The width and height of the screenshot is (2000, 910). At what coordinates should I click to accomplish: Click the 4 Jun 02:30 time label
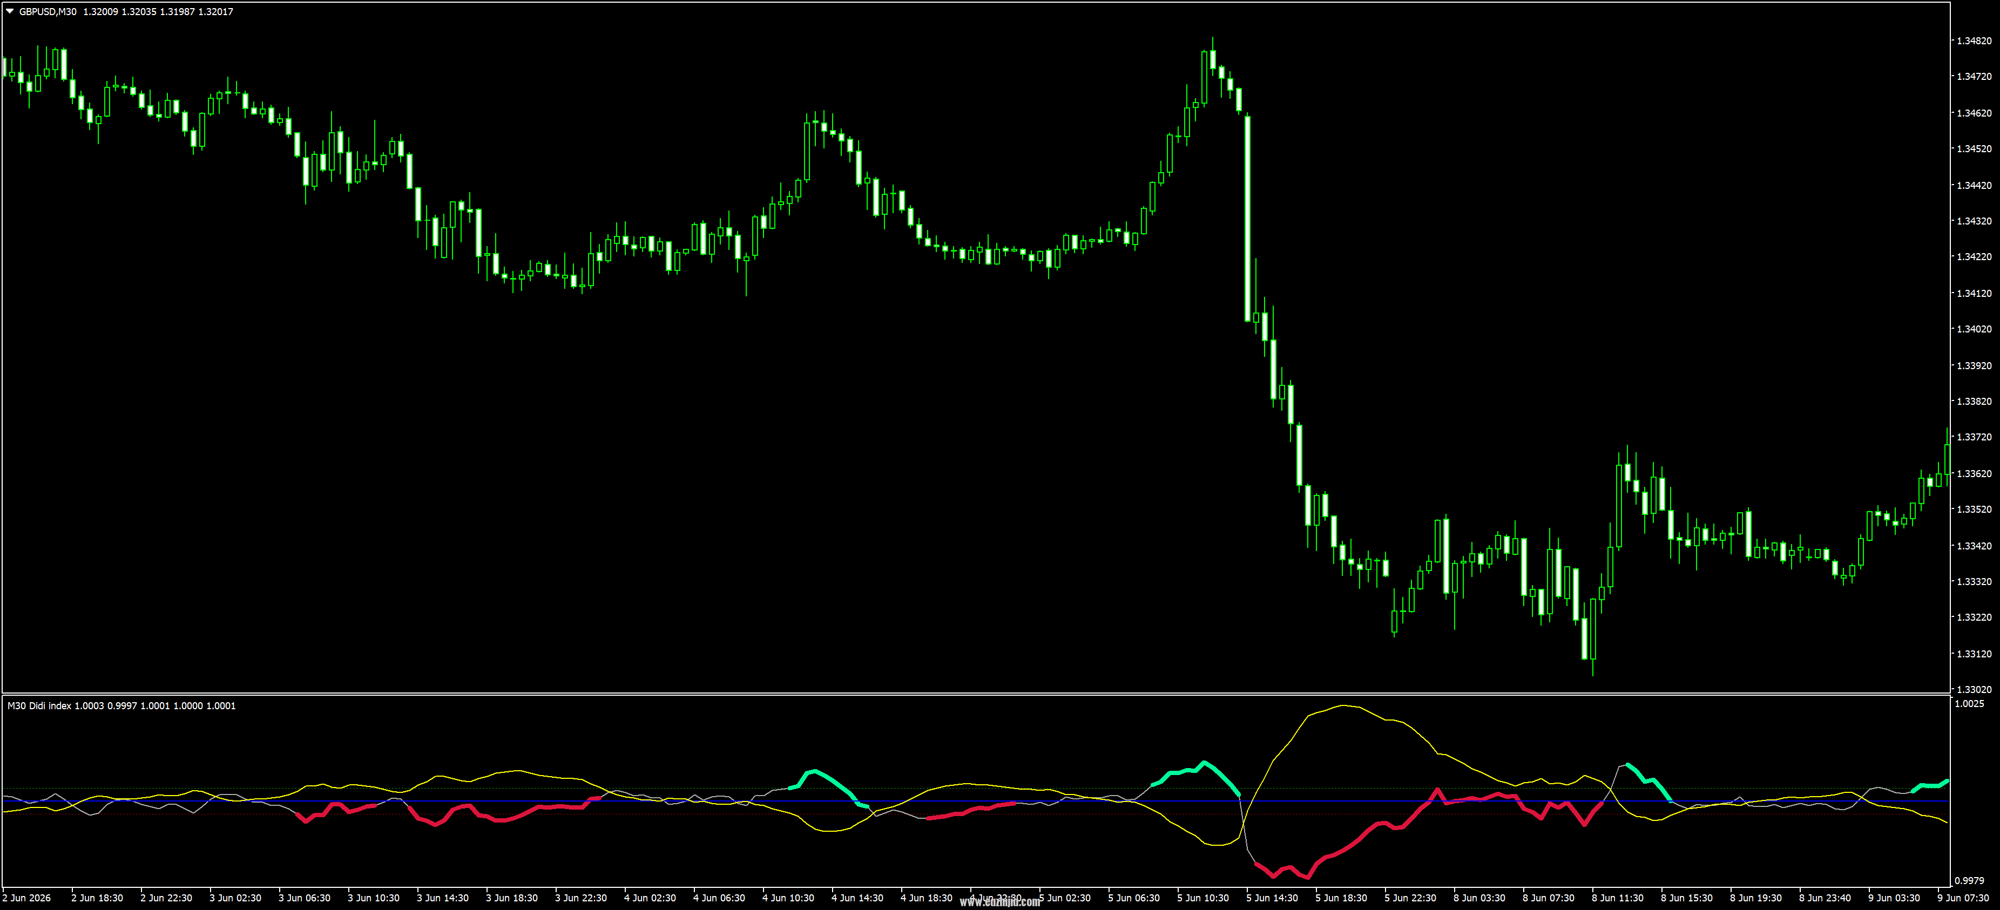coord(650,898)
